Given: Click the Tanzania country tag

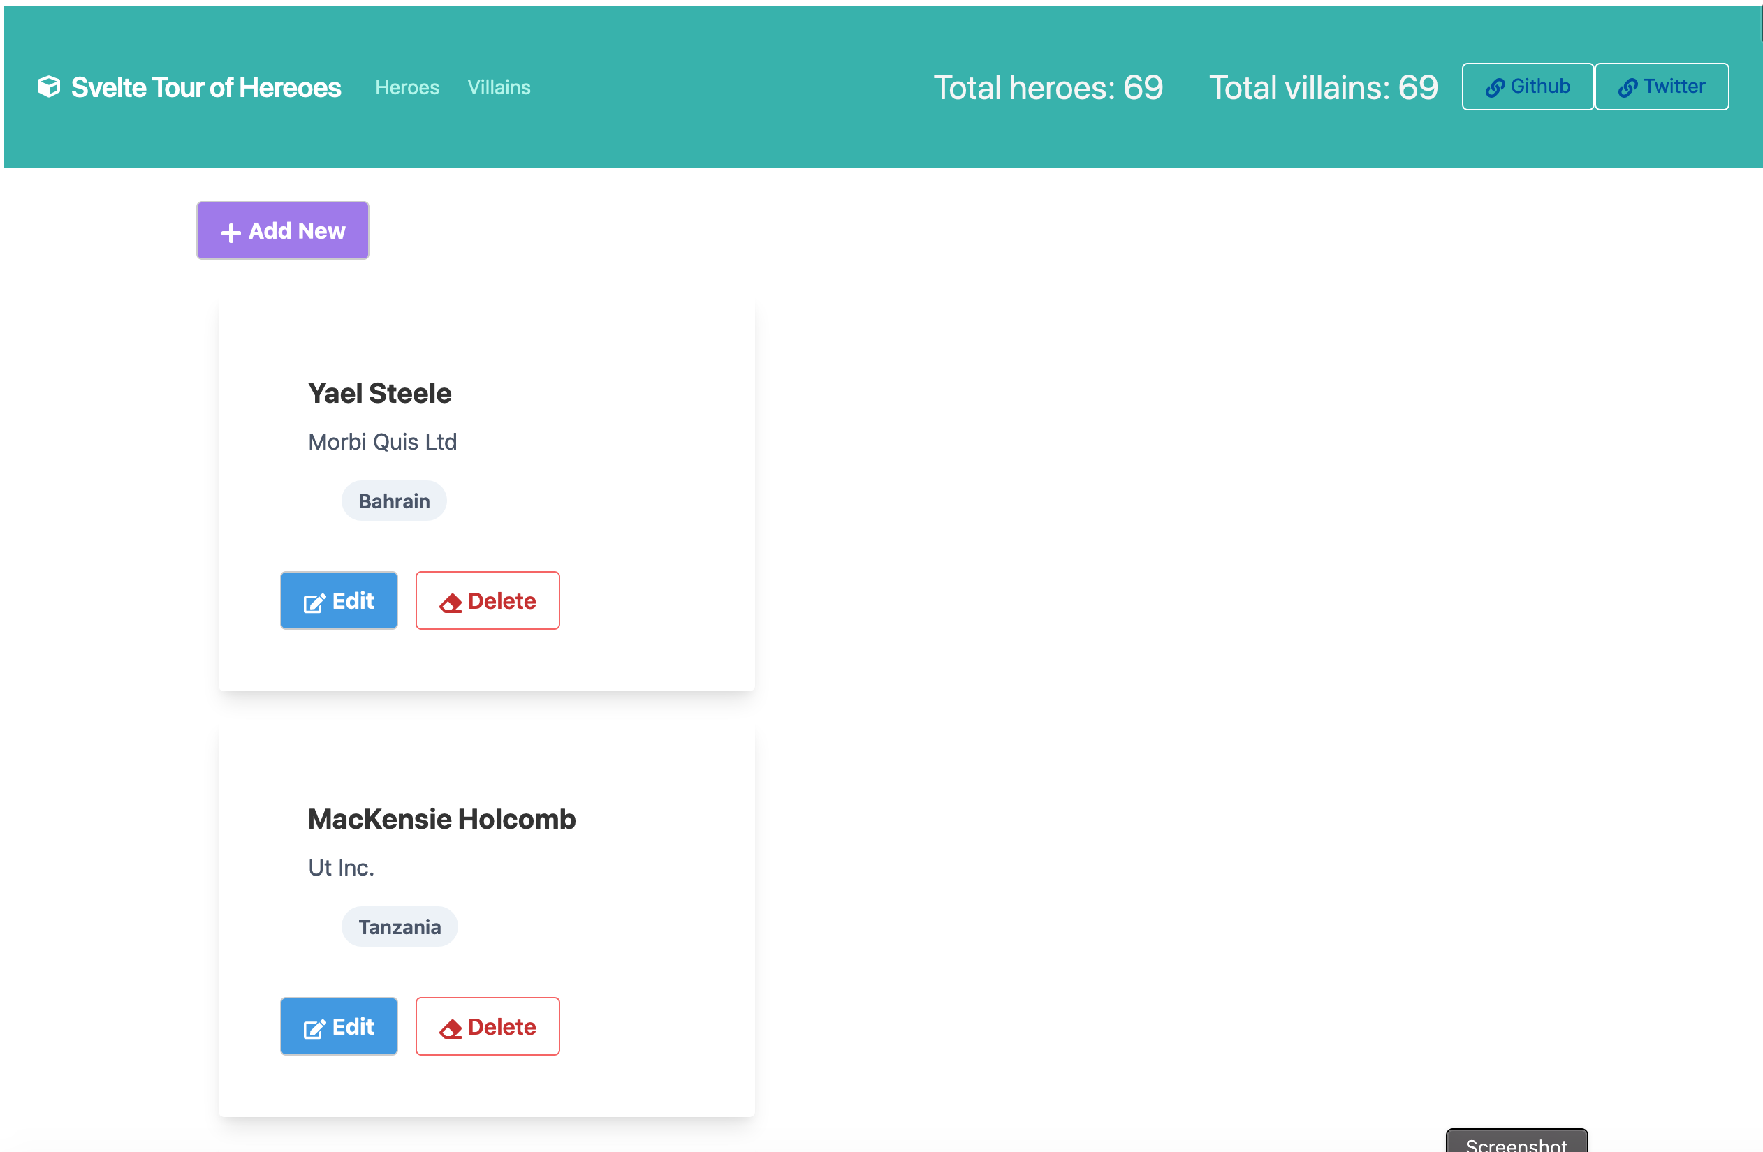Looking at the screenshot, I should coord(400,927).
